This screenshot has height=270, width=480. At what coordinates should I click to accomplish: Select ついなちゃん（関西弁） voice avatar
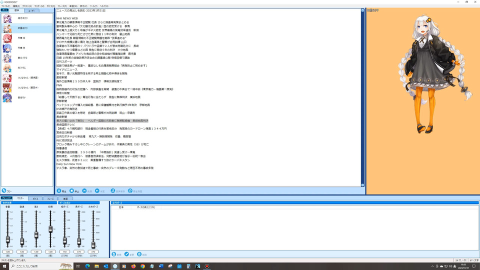tap(7, 88)
